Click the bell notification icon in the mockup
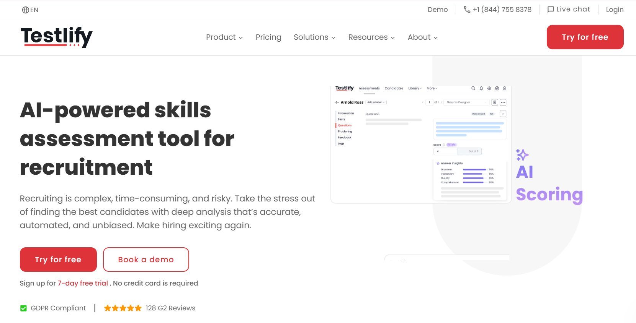This screenshot has height=323, width=636. click(481, 88)
